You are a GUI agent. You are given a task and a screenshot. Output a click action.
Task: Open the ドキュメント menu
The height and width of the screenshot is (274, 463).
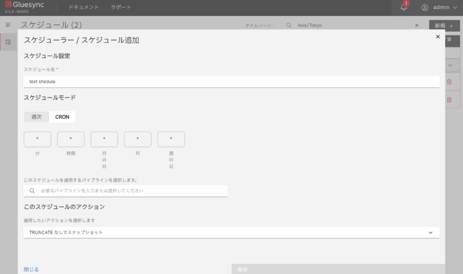tap(84, 7)
